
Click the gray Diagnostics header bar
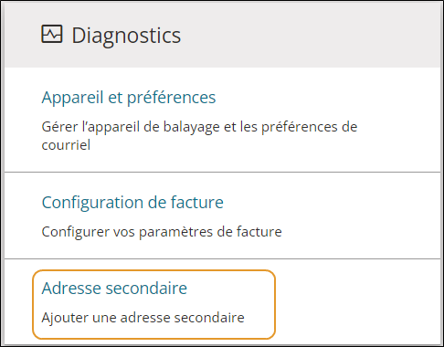pos(222,35)
